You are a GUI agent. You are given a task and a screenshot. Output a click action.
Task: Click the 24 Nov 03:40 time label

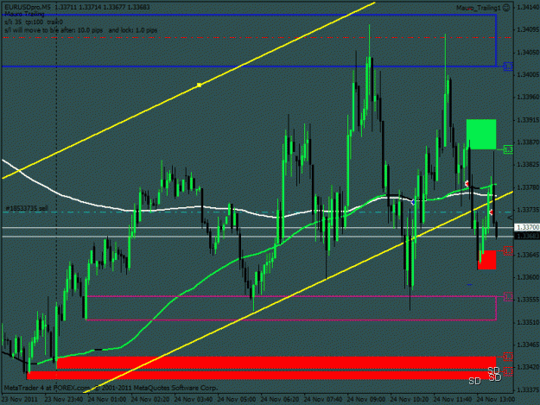pos(194,399)
